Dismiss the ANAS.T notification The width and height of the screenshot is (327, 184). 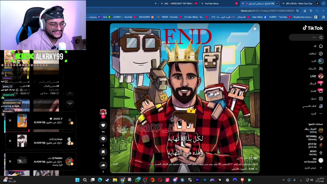coord(10,120)
